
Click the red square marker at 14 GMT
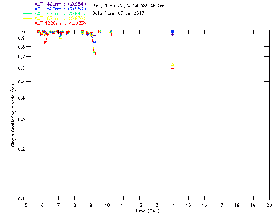click(172, 69)
